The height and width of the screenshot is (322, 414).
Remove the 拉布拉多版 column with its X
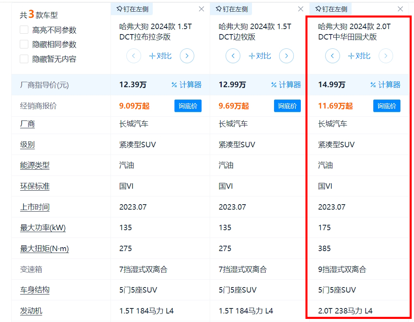tap(202, 9)
